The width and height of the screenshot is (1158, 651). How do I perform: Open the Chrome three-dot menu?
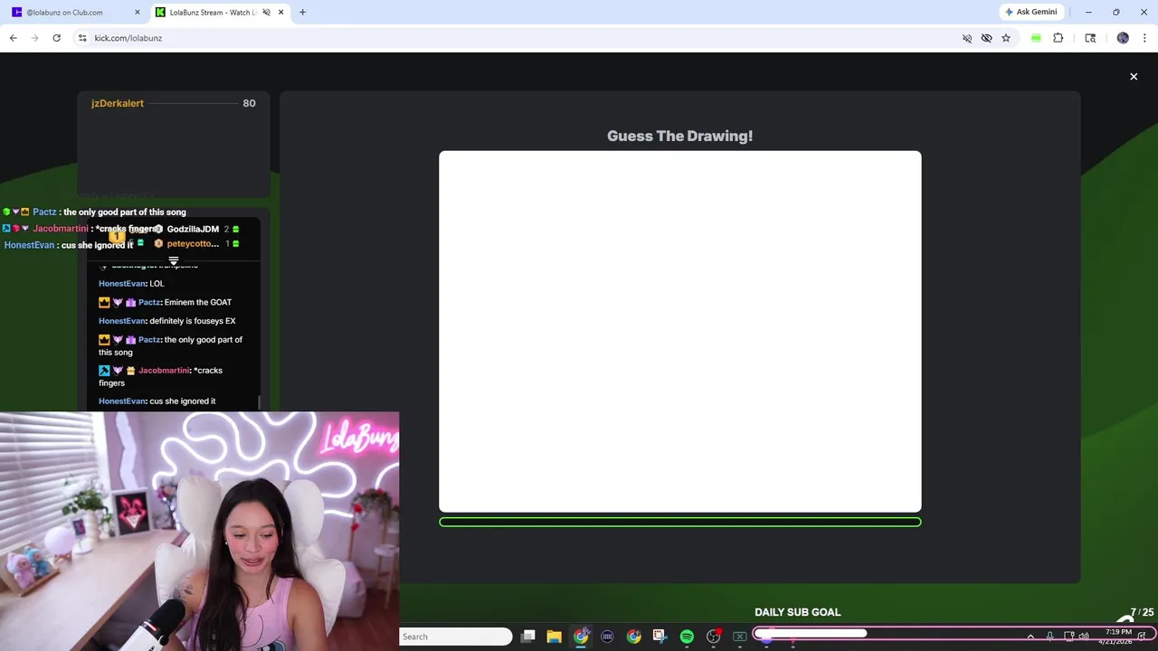(1144, 38)
